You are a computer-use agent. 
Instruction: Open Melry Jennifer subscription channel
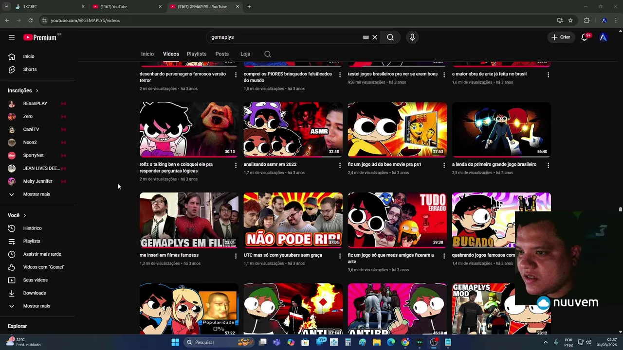[x=37, y=181]
